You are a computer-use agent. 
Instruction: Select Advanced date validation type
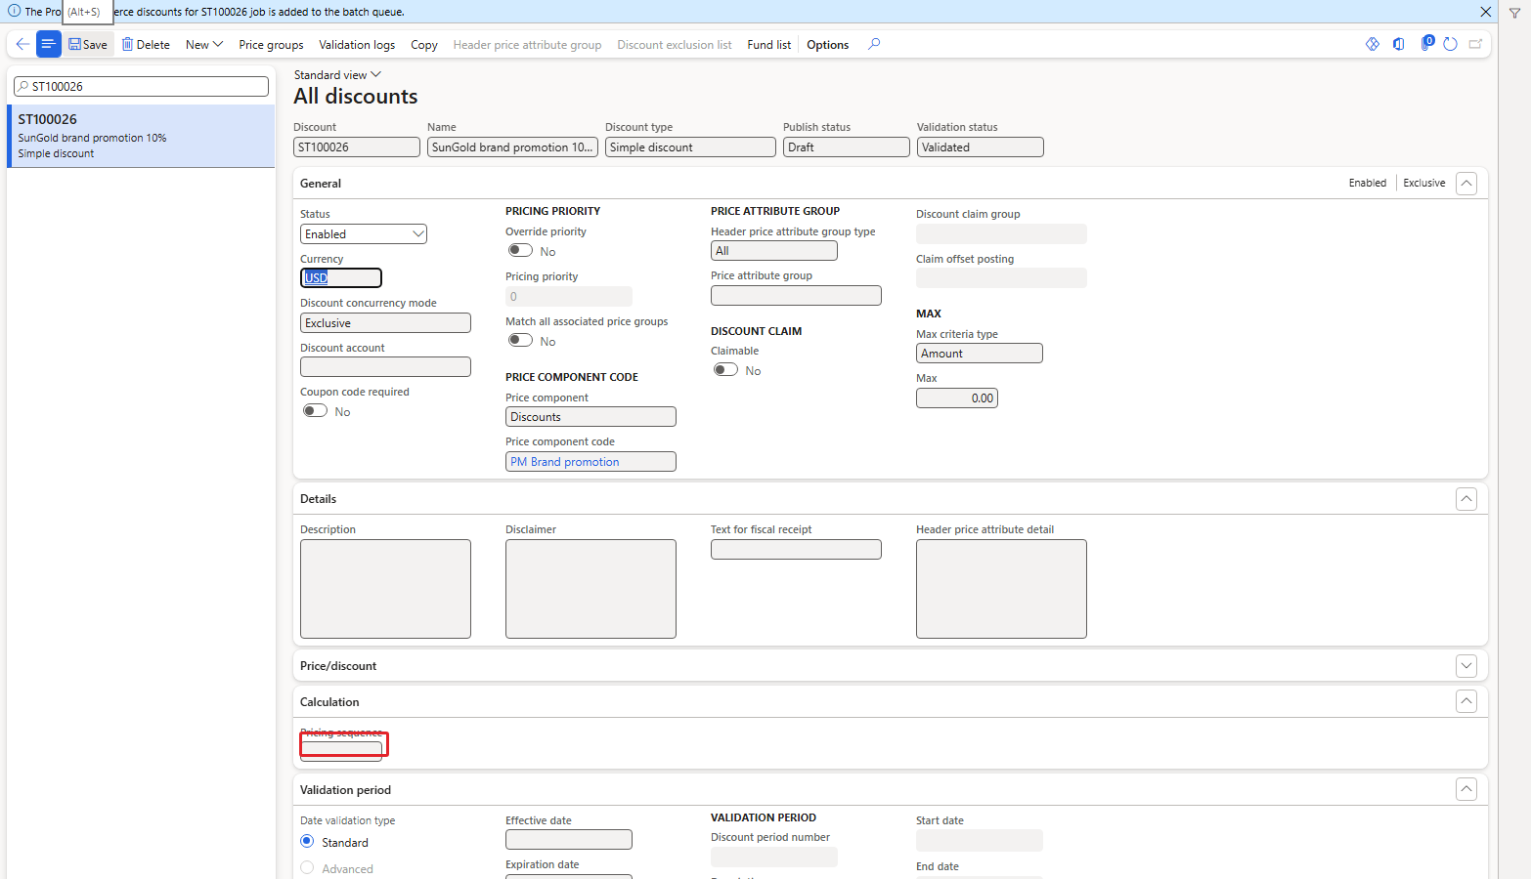click(307, 868)
